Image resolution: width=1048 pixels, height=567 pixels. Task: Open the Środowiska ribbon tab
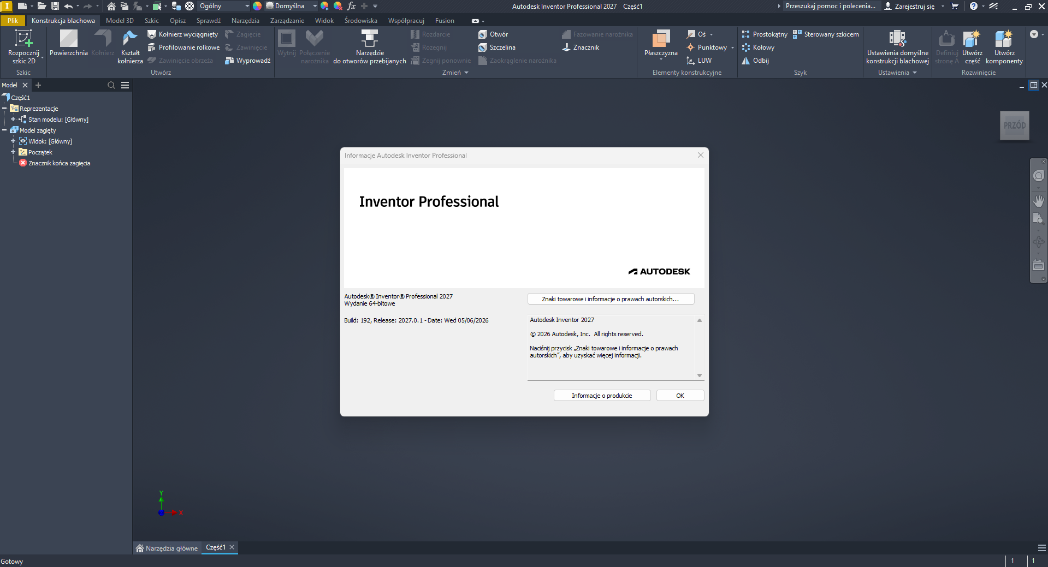360,21
